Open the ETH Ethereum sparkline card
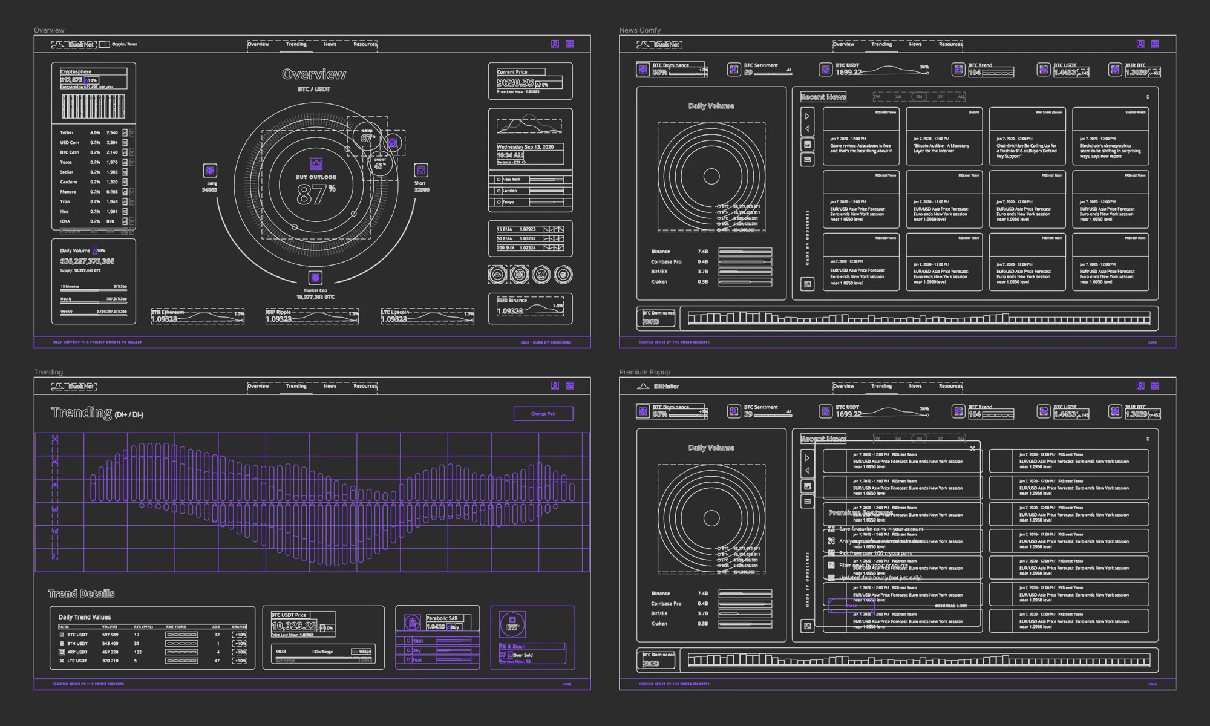 coord(198,316)
